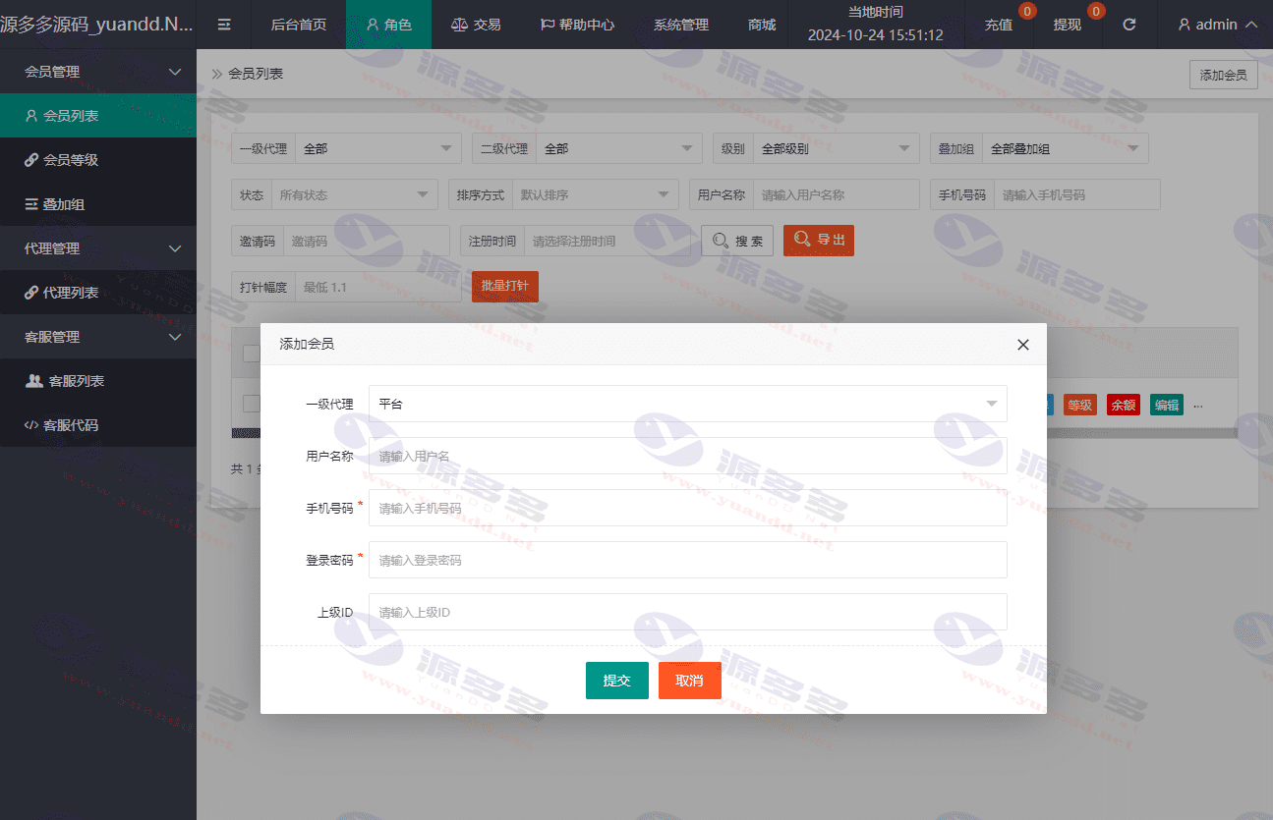The height and width of the screenshot is (820, 1273).
Task: Open the 排序方式 默认排序 dropdown
Action: pyautogui.click(x=596, y=194)
